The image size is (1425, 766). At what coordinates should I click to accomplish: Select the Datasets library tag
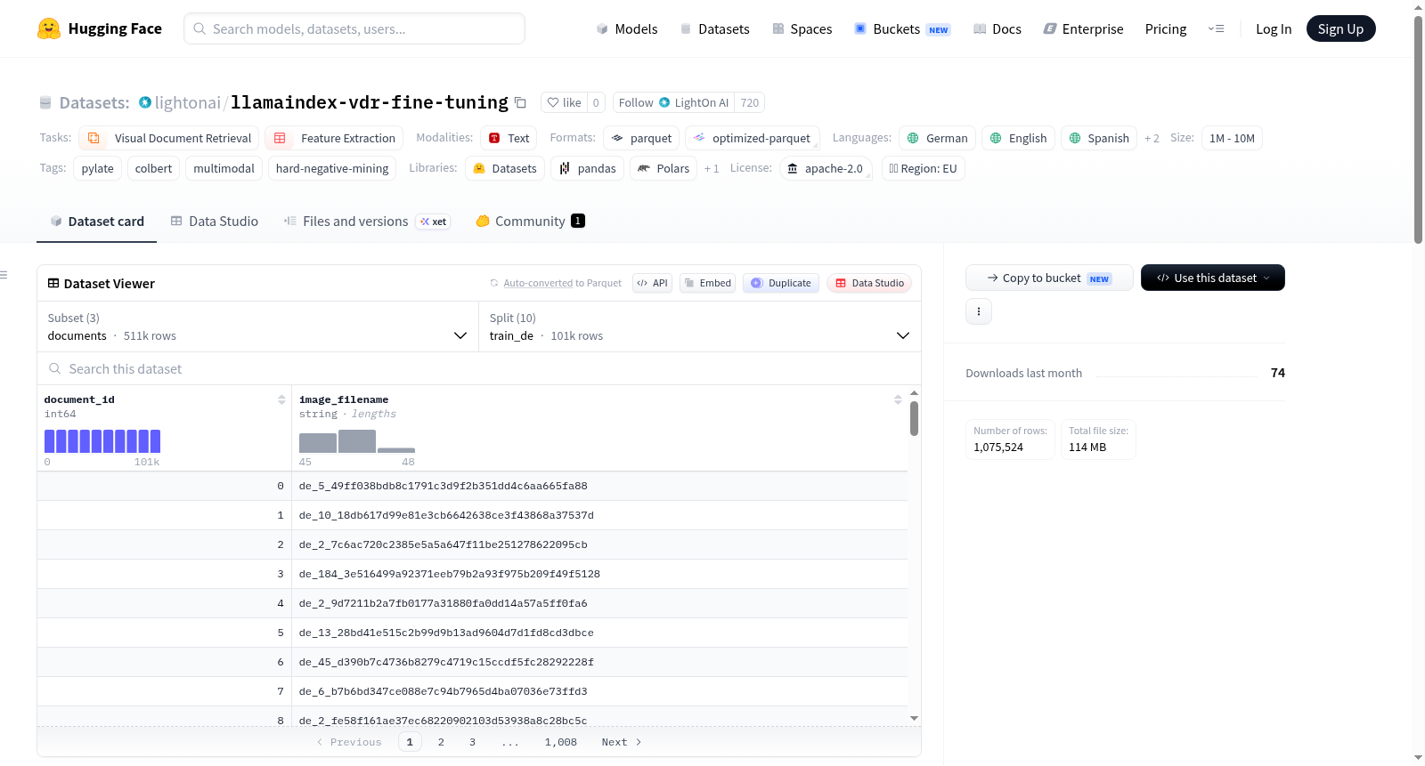point(505,168)
